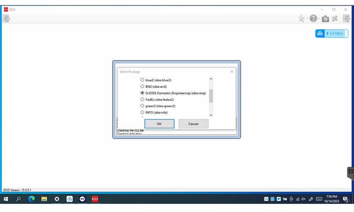This screenshot has width=354, height=212.
Task: Open TeamViewer from the taskbar
Action: click(x=82, y=199)
